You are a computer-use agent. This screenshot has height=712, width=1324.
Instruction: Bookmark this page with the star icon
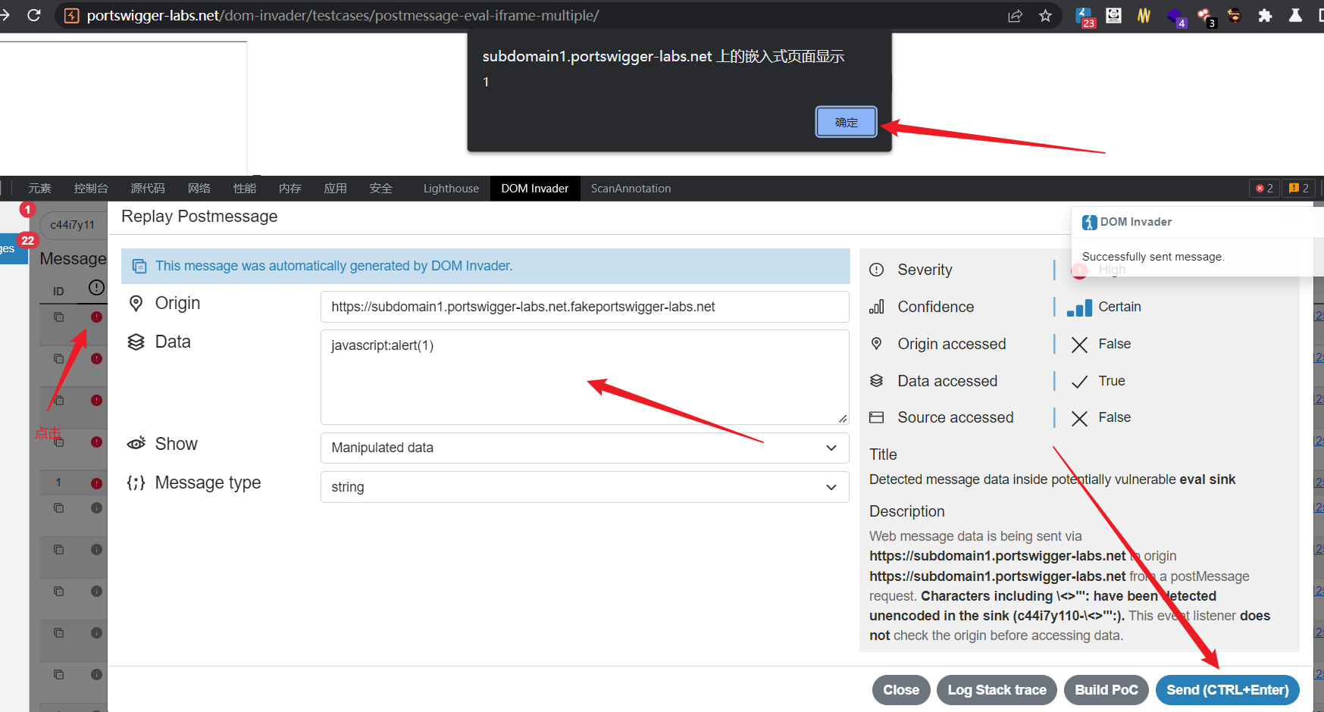coord(1045,16)
